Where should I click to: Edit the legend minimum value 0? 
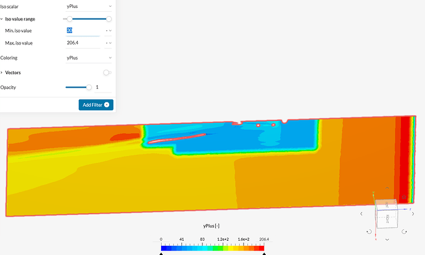point(161,240)
